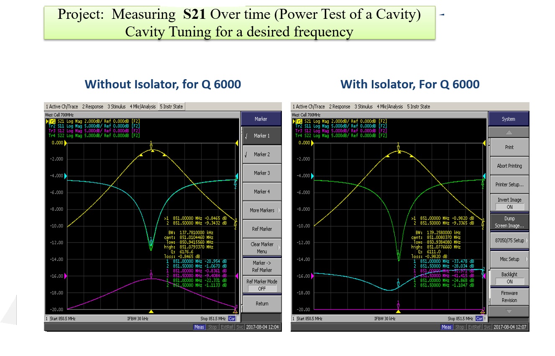Expand the Clear Marker Menu submenu
The width and height of the screenshot is (555, 356).
coord(262,248)
